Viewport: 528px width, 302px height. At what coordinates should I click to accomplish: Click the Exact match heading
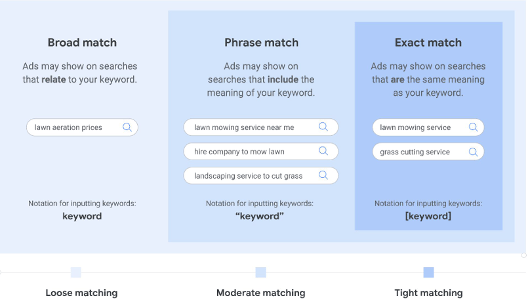coord(428,43)
